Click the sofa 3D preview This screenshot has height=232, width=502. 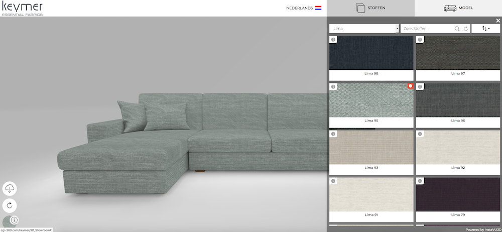pyautogui.click(x=192, y=144)
